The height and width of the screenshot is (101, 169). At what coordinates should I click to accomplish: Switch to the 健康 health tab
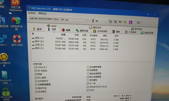tap(66, 30)
